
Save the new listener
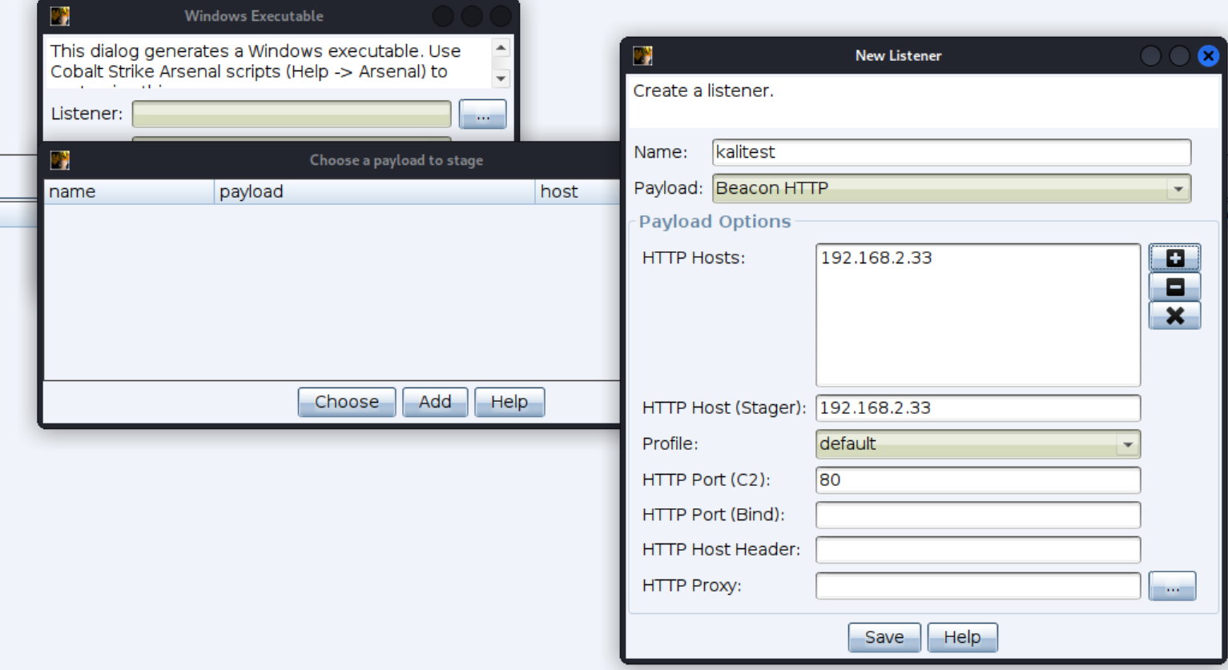[884, 637]
